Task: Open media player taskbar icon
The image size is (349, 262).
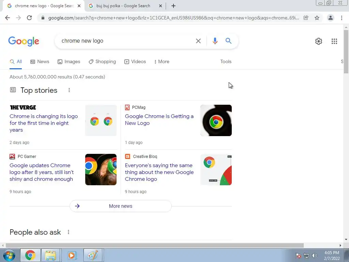Action: point(72,255)
